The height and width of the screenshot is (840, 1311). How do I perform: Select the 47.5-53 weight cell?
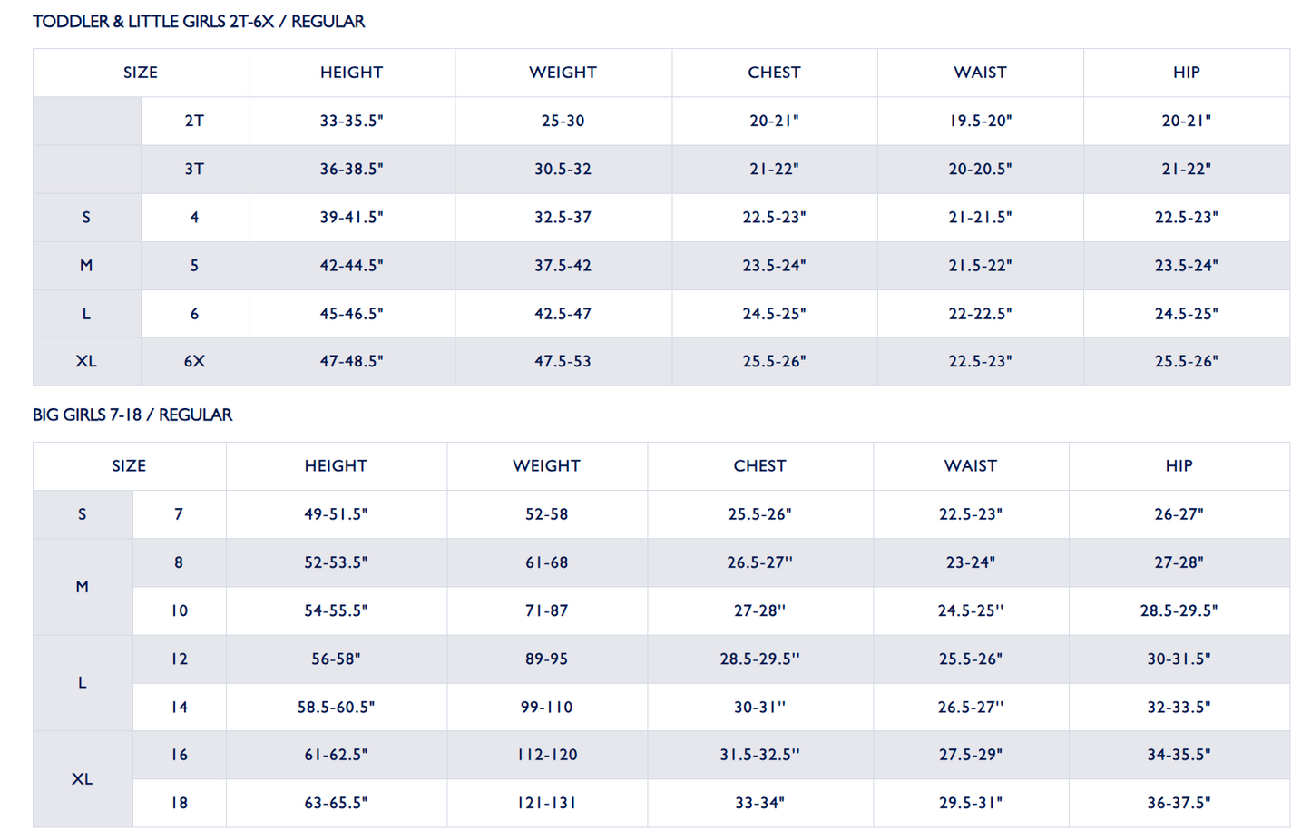[x=563, y=361]
